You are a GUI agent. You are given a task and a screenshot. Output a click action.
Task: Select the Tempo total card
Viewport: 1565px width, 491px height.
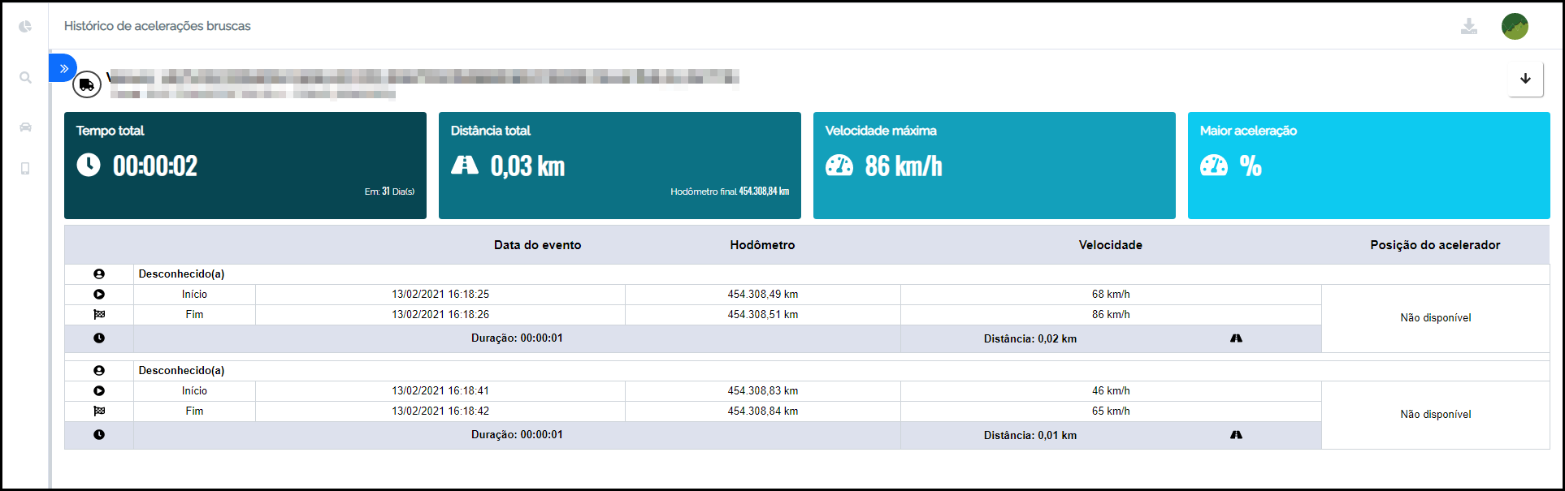pyautogui.click(x=245, y=166)
